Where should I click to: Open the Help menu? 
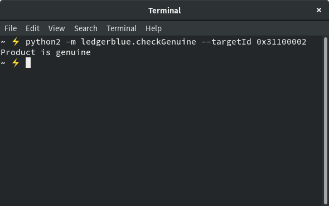tap(153, 28)
